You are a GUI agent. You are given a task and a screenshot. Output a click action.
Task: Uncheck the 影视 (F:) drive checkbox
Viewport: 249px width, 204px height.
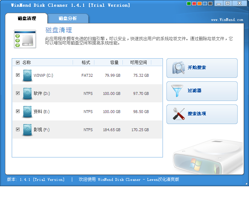coord(18,129)
